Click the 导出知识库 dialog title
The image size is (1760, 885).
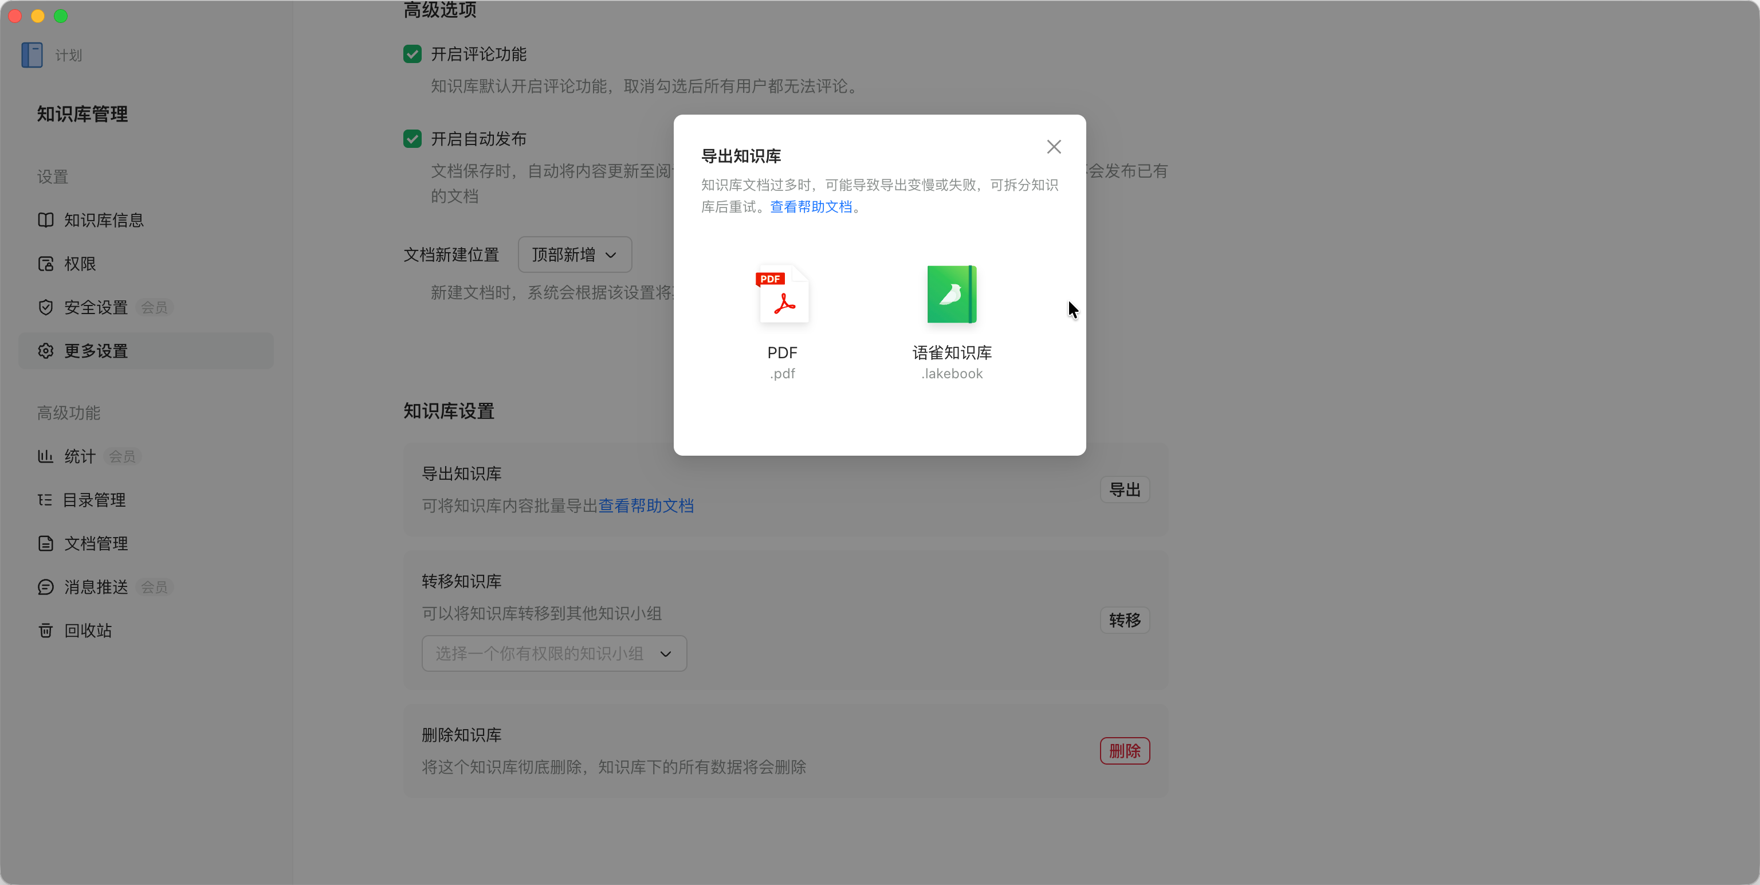[741, 156]
